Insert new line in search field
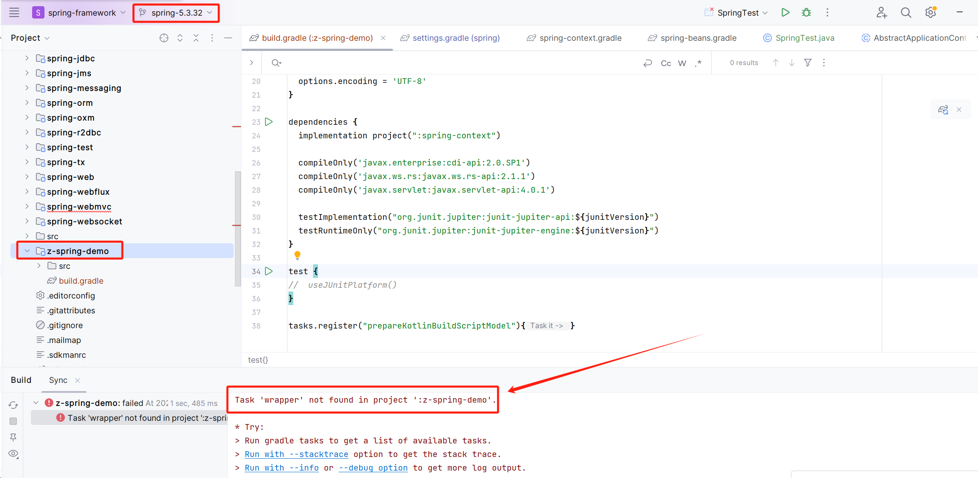The image size is (978, 478). coord(648,63)
